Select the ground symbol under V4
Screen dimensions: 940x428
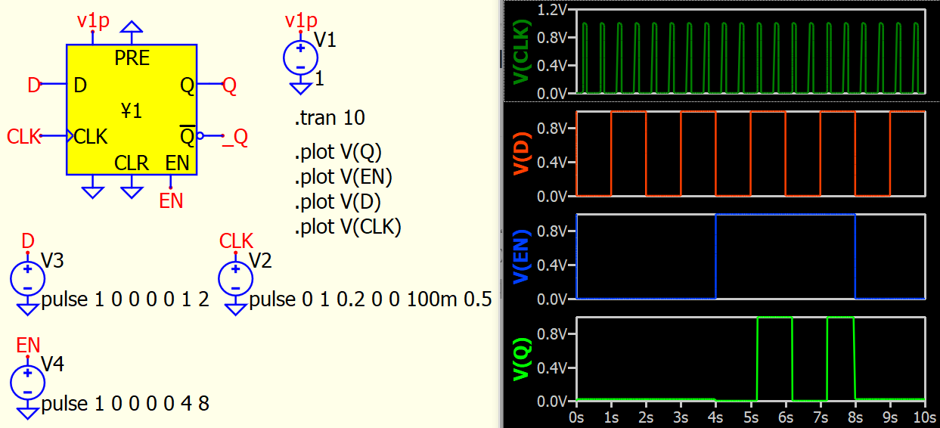click(x=28, y=413)
